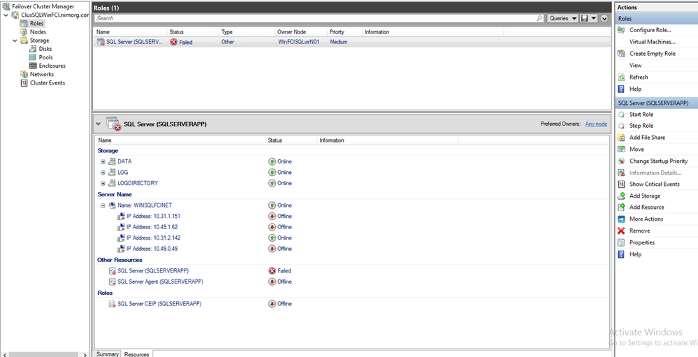Switch to the Resources tab
The height and width of the screenshot is (357, 698).
[137, 354]
